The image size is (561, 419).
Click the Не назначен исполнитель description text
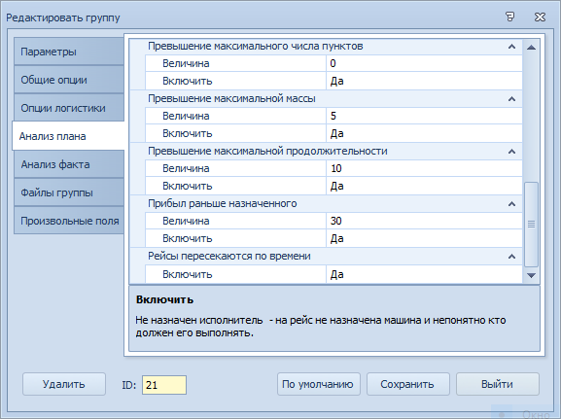point(321,327)
